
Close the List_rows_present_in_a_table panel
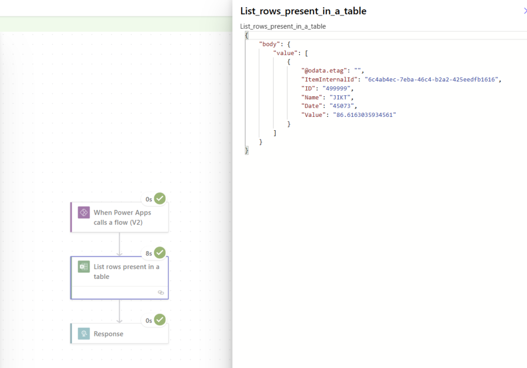click(x=525, y=11)
